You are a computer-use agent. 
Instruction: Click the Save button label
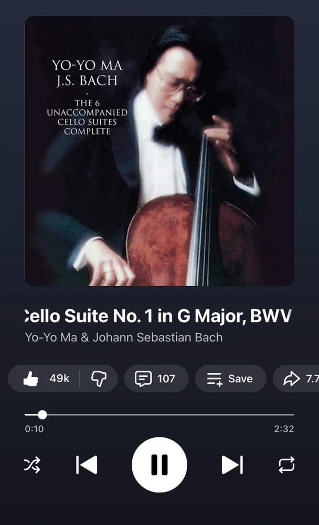coord(240,379)
